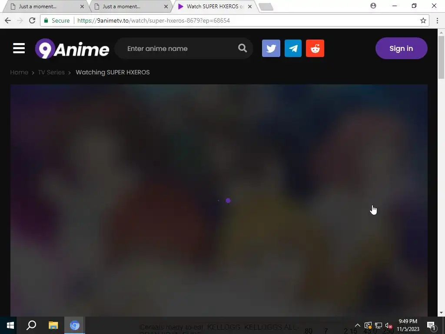Viewport: 445px width, 334px height.
Task: Open Windows taskbar search
Action: [x=31, y=325]
